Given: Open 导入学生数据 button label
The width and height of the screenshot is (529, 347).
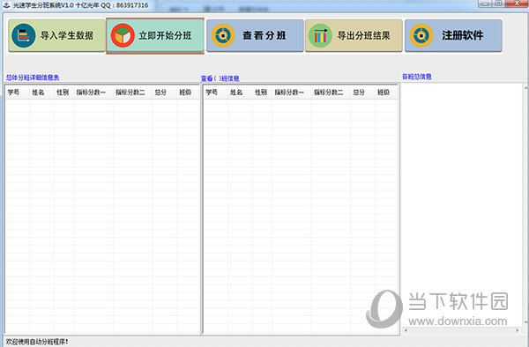Looking at the screenshot, I should pos(67,35).
